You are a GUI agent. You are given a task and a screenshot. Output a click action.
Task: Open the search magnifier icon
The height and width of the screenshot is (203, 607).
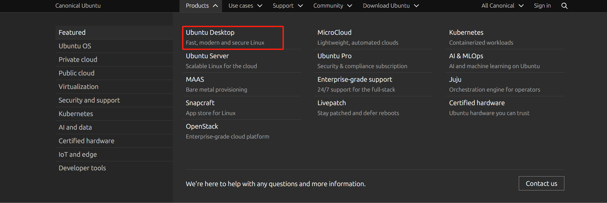tap(564, 6)
